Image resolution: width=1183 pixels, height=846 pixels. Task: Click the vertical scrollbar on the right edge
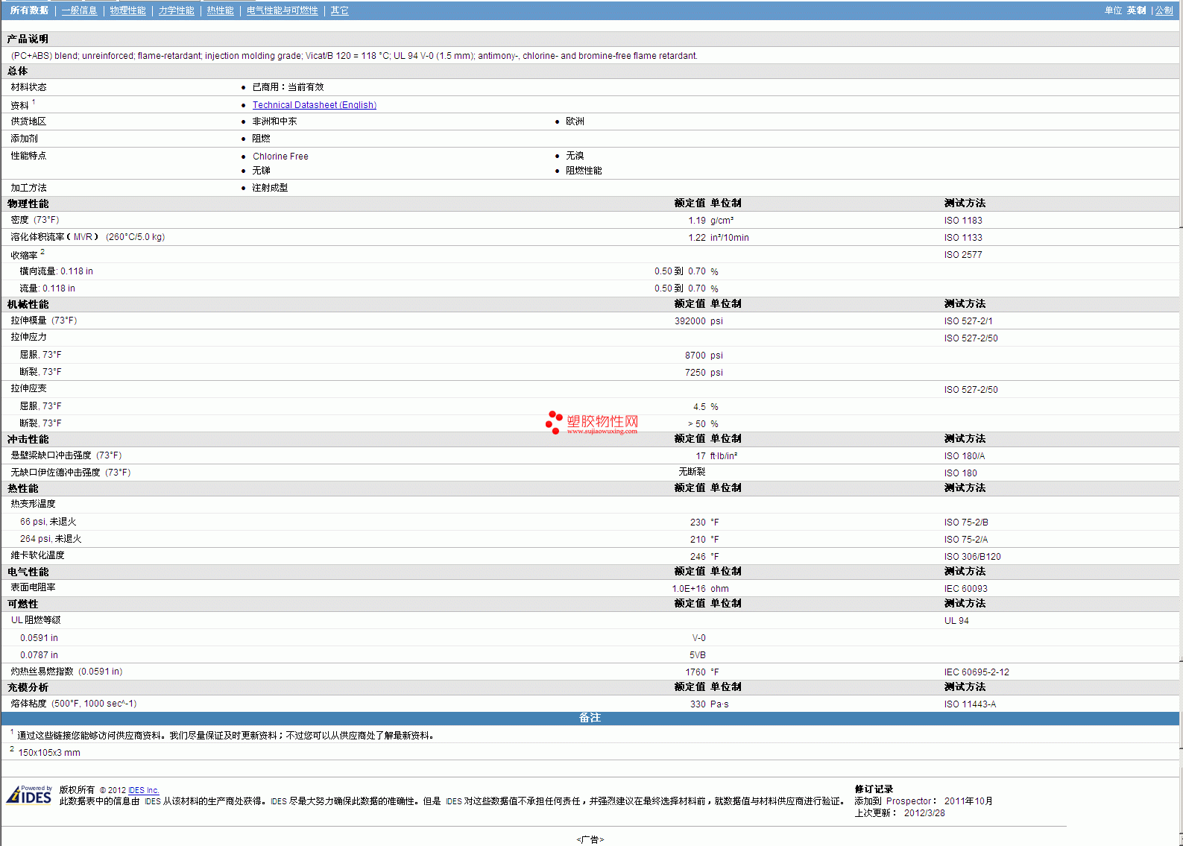(1180, 447)
